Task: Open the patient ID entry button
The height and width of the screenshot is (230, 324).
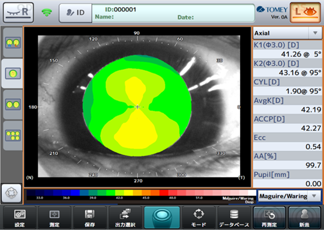Action: (x=76, y=13)
